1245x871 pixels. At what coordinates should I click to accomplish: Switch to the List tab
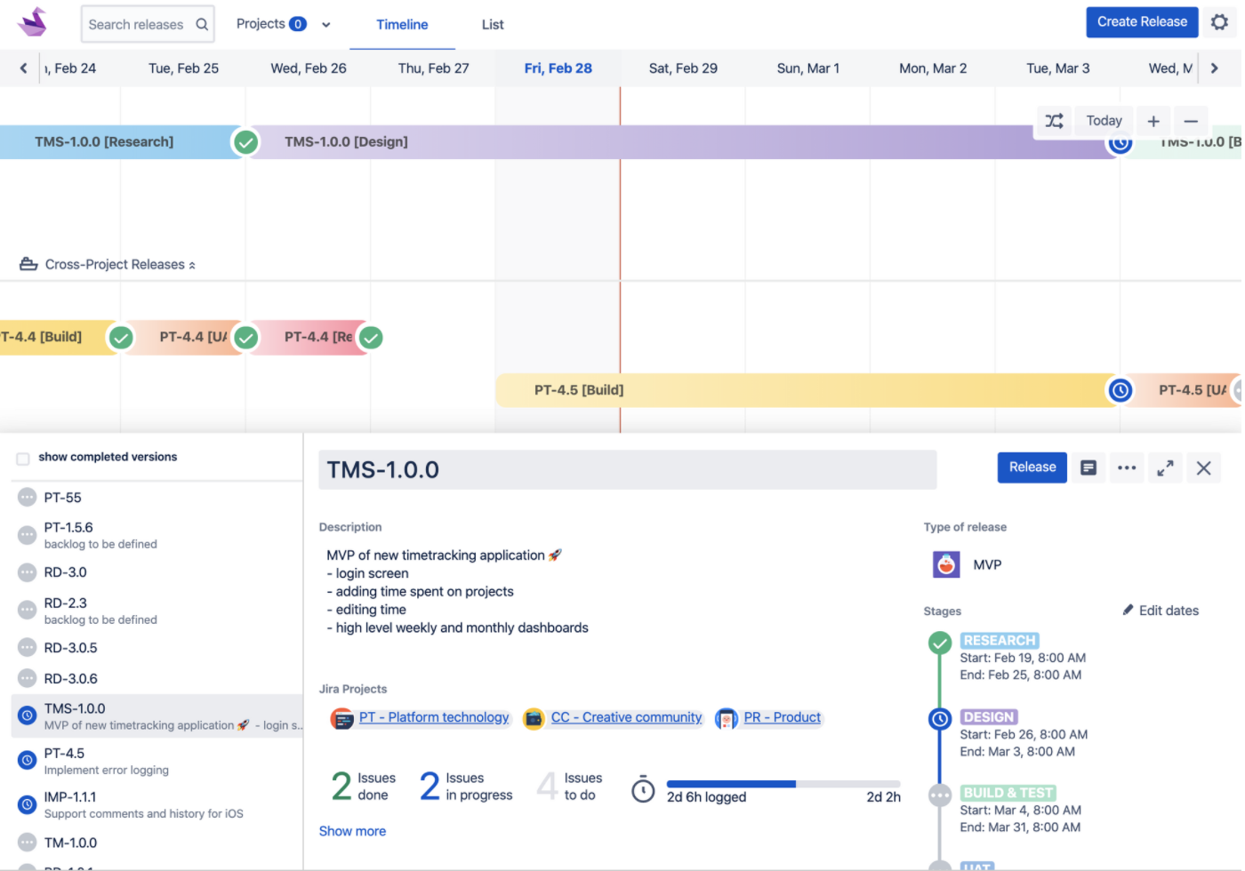(x=492, y=24)
